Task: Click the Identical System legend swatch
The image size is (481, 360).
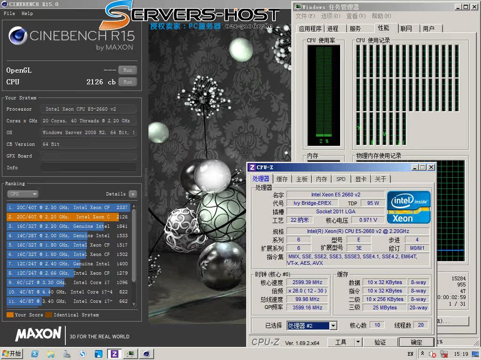Action: click(48, 315)
